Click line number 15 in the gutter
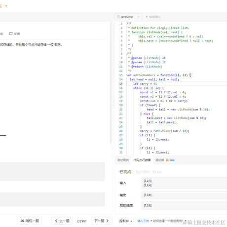The image size is (227, 227). (x=121, y=84)
